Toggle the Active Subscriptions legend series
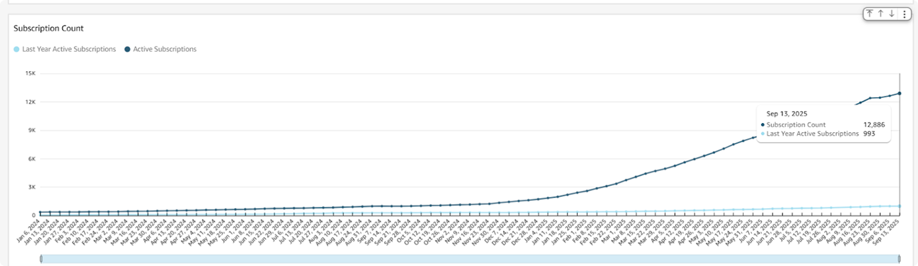This screenshot has width=918, height=266. (164, 49)
